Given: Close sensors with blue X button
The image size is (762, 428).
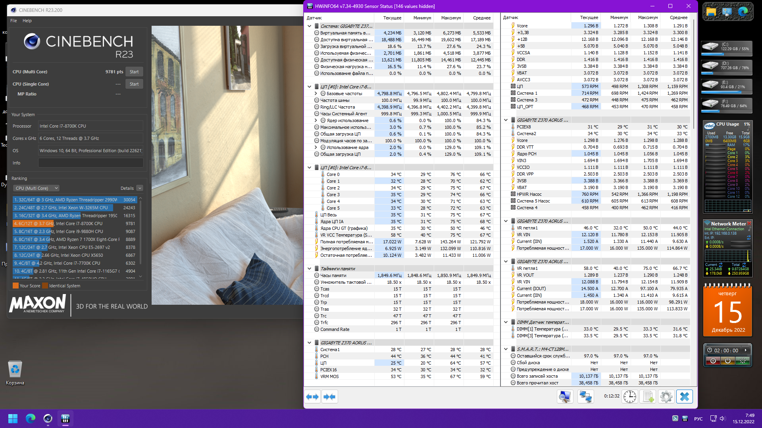Looking at the screenshot, I should click(685, 396).
